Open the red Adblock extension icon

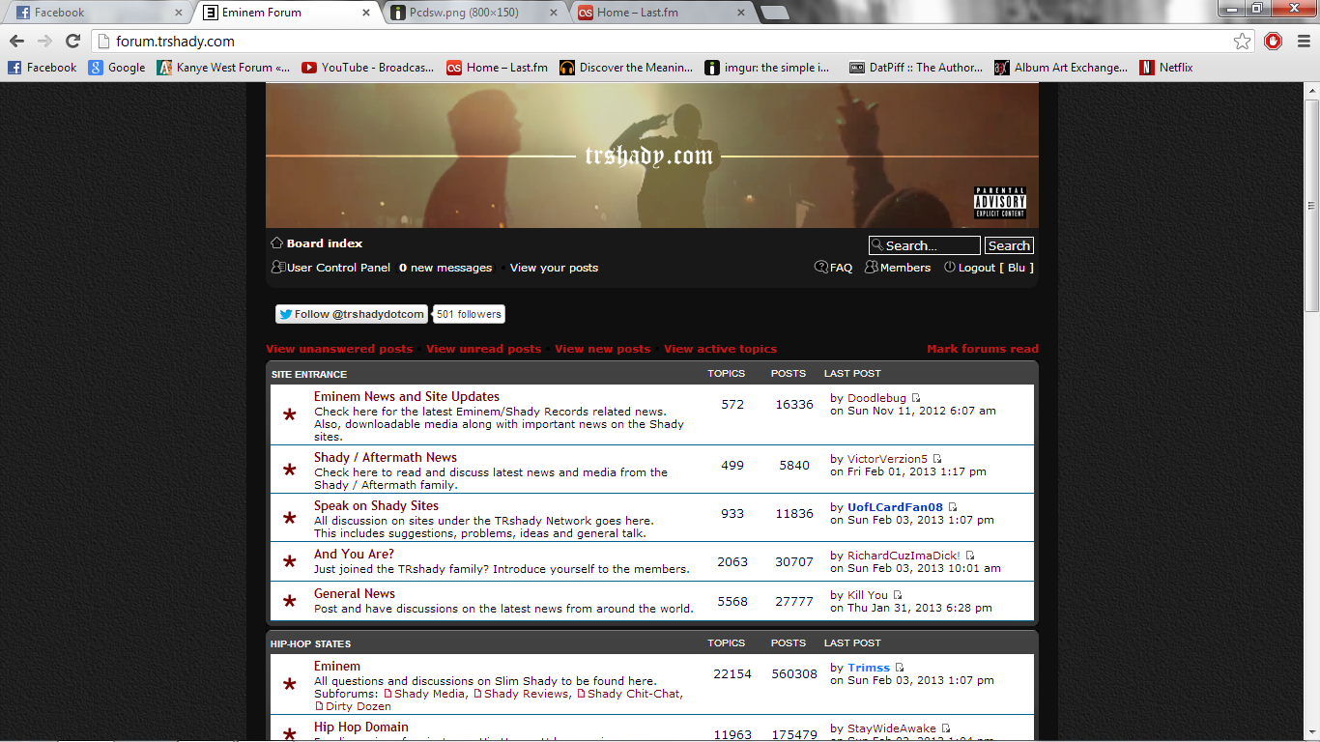(1274, 42)
